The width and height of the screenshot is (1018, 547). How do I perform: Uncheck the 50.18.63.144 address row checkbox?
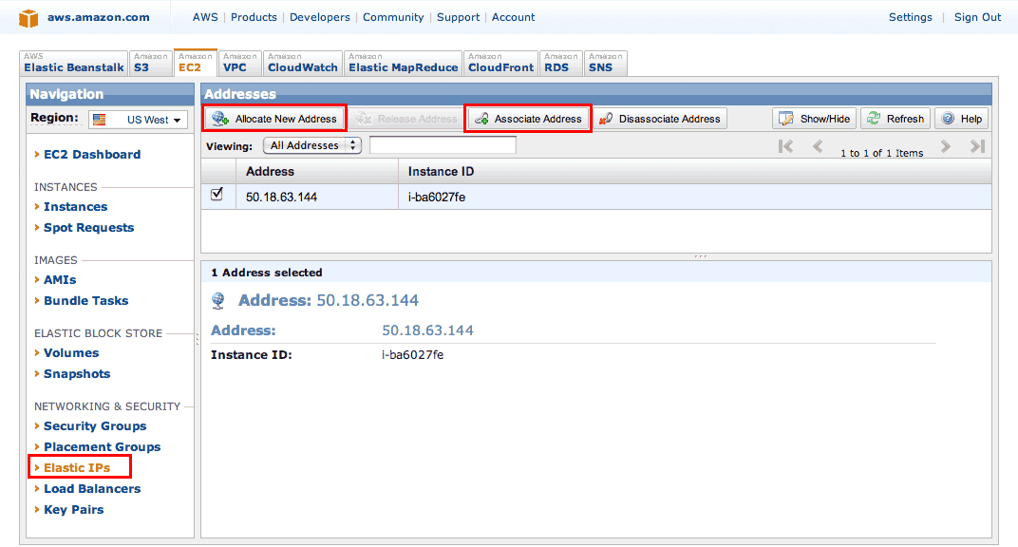pos(217,194)
